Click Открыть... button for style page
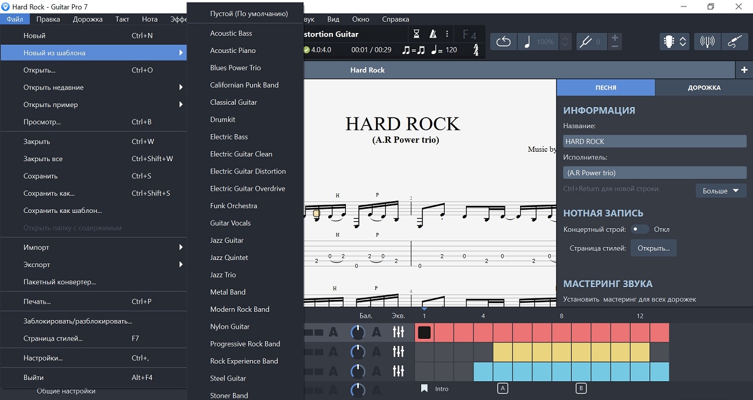This screenshot has width=753, height=400. [654, 248]
